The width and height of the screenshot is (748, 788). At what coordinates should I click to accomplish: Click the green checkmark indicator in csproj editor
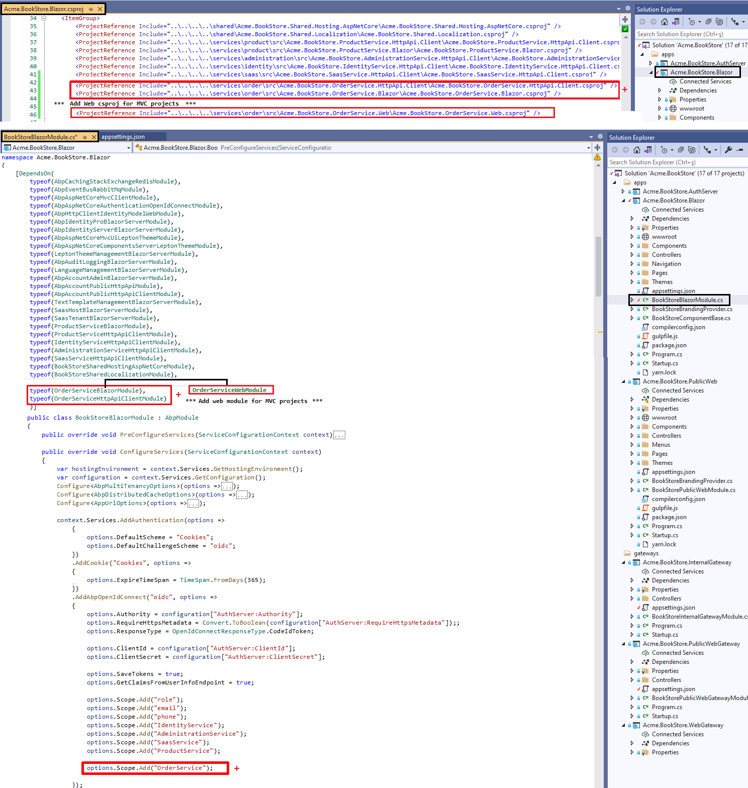coord(625,29)
